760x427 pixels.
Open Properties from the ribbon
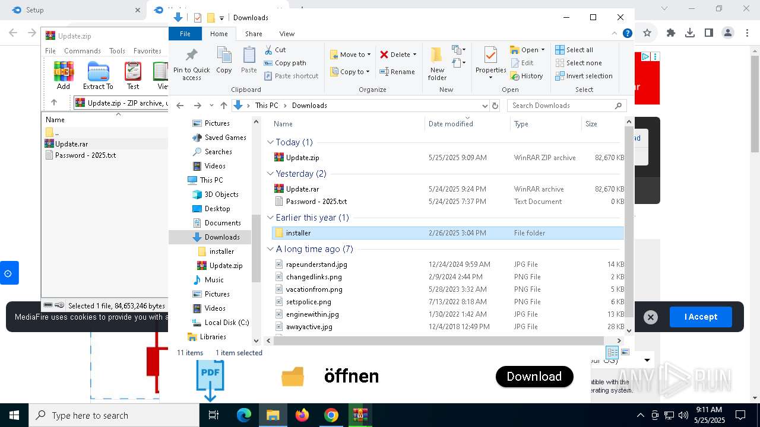tap(490, 63)
